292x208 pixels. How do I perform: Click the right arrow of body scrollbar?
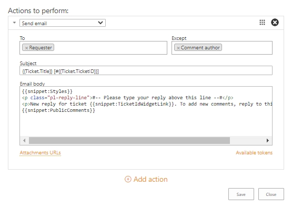(x=268, y=141)
